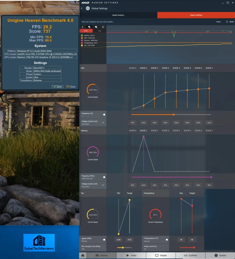Click the GPU 'STATE 4' column header
Image resolution: width=235 pixels, height=259 pixels.
click(x=176, y=68)
